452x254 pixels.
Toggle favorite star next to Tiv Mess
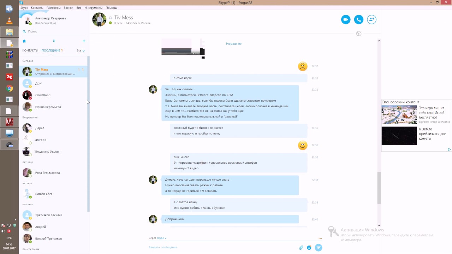coord(110,17)
